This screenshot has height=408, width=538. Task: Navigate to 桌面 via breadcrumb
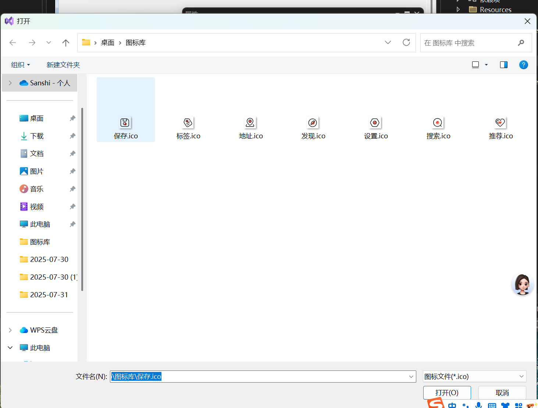click(107, 42)
